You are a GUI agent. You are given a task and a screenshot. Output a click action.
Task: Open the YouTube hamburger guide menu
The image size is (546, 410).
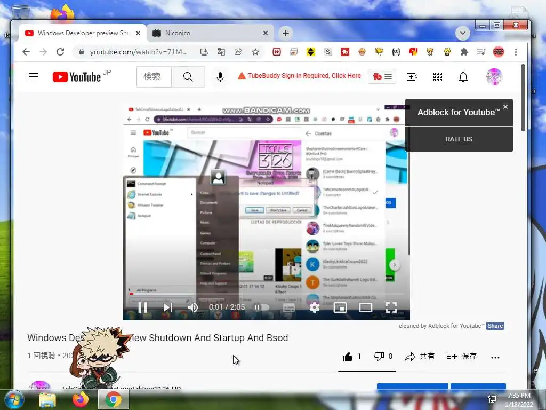point(34,77)
